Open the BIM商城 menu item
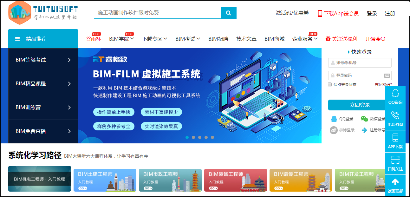The height and width of the screenshot is (197, 410). [275, 39]
